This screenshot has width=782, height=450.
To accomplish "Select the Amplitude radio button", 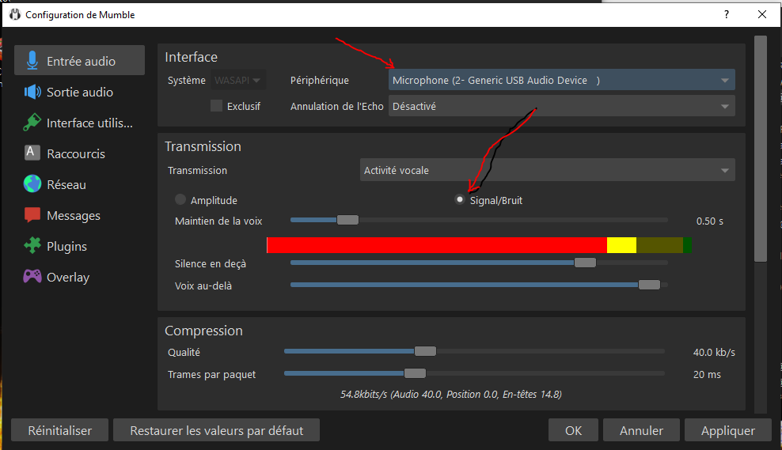I will pos(180,199).
